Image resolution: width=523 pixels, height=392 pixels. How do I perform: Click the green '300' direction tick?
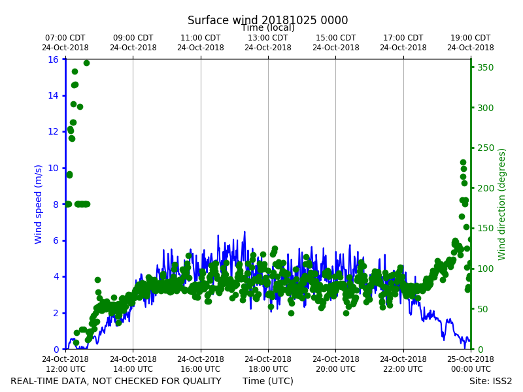coord(485,108)
